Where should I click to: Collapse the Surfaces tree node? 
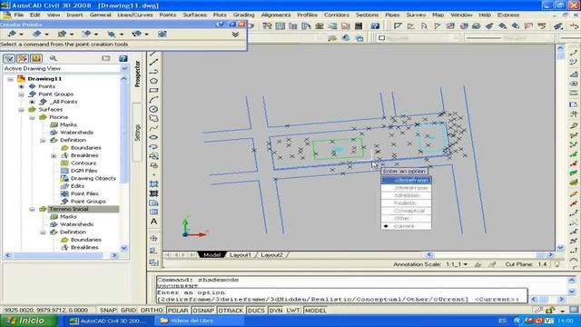(x=22, y=110)
